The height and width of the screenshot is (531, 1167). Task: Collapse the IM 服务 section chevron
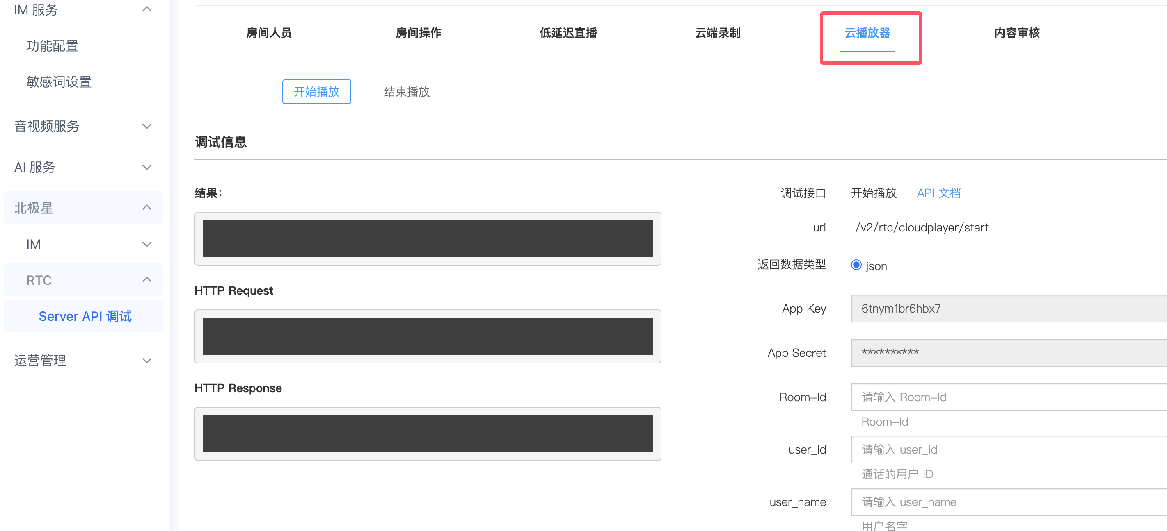tap(147, 9)
